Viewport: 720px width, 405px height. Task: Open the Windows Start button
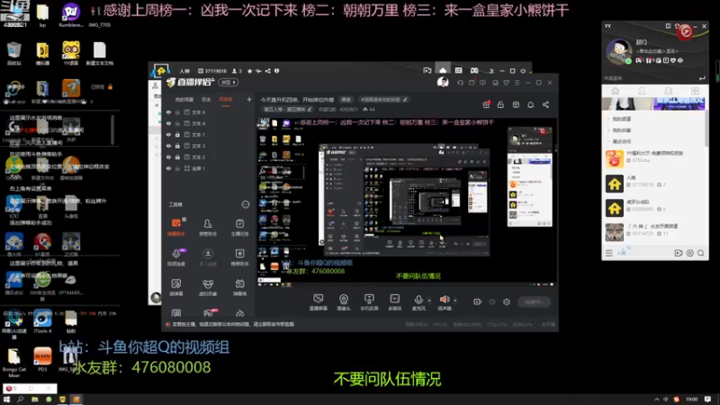(x=6, y=400)
